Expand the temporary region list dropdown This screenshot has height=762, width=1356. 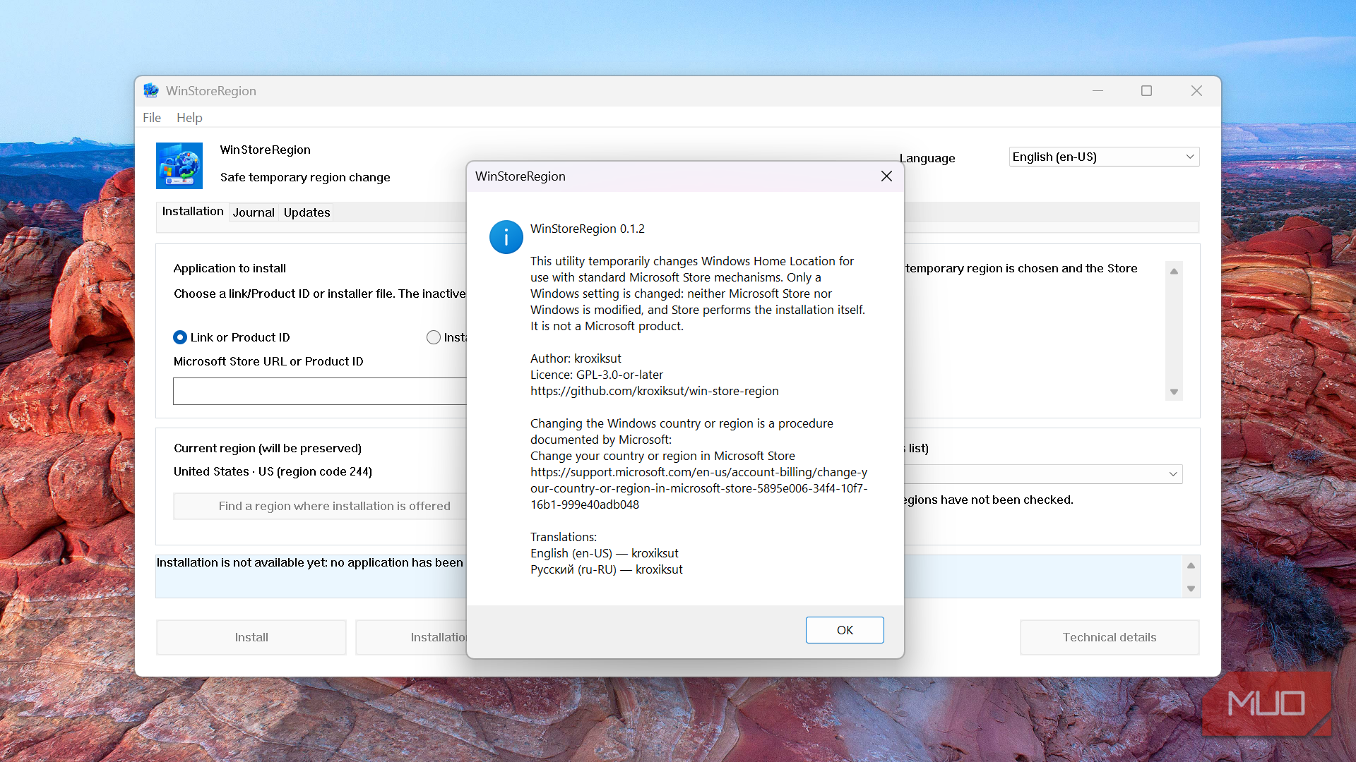[1173, 474]
